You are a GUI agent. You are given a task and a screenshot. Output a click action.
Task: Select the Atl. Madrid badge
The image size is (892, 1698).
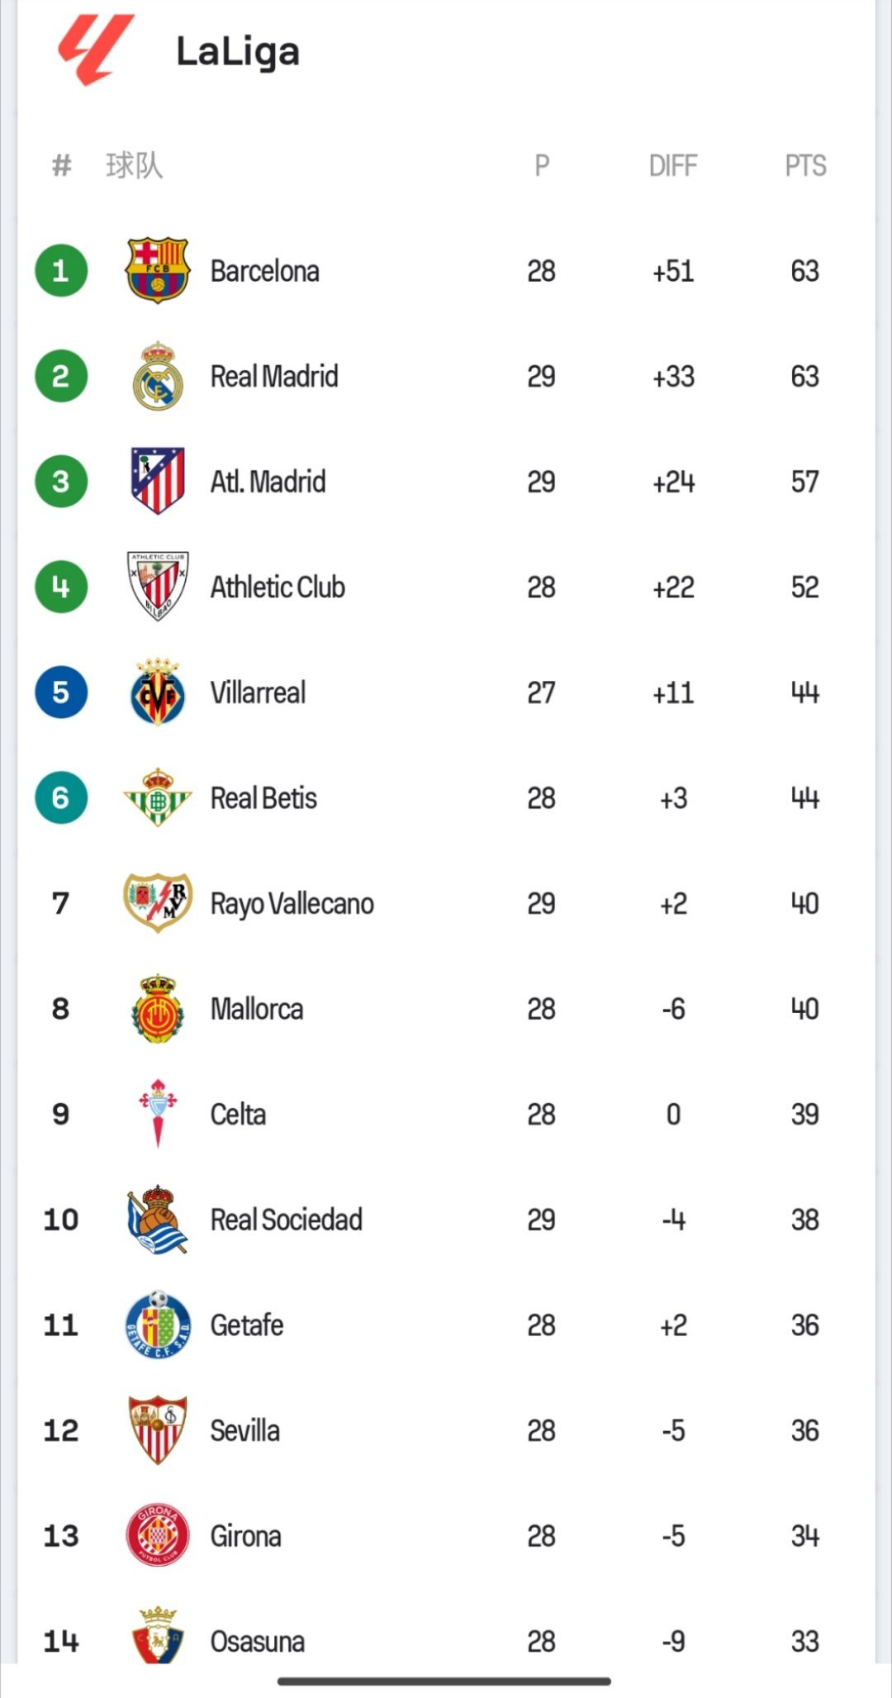point(157,481)
